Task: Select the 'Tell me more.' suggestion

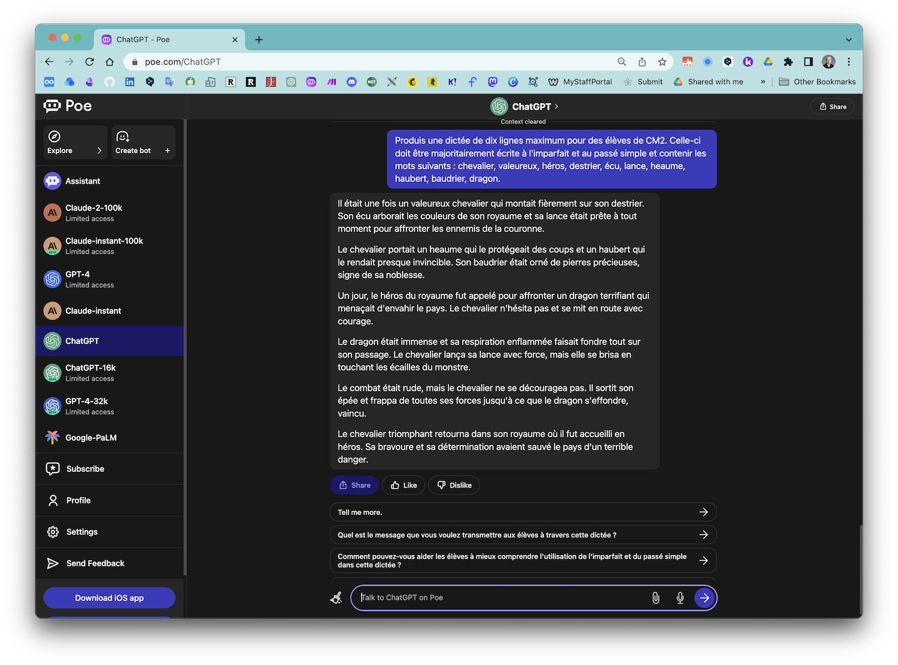Action: (523, 513)
